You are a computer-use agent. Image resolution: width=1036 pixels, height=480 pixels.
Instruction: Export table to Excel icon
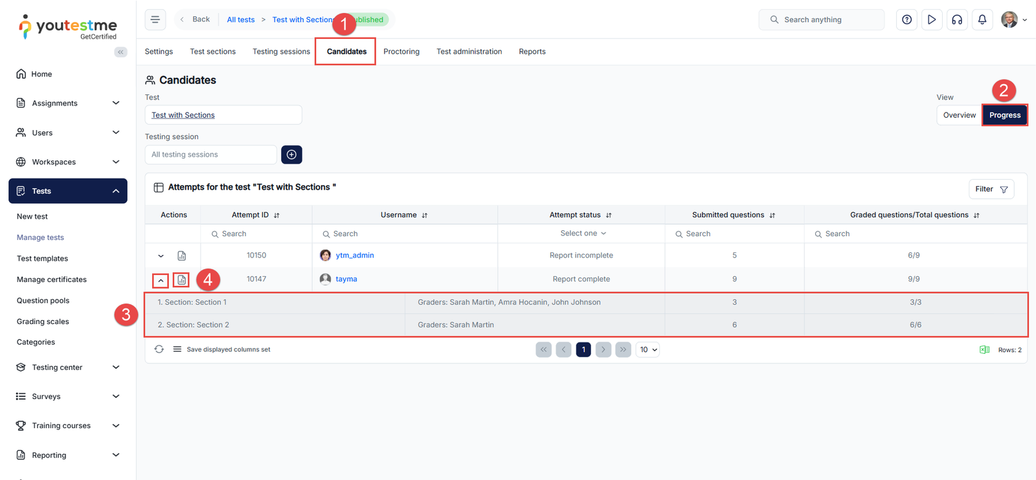(x=984, y=350)
